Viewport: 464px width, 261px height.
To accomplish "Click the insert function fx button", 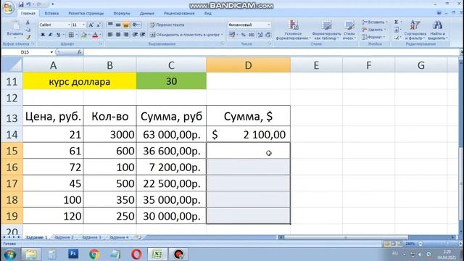I will point(79,52).
